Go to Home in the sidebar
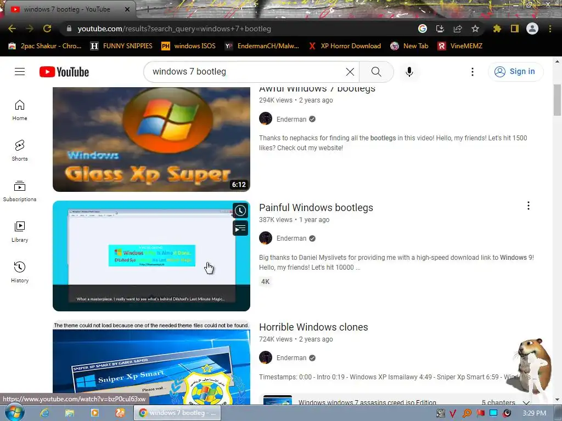562x421 pixels. click(20, 110)
